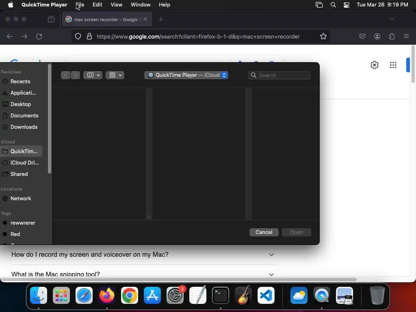
Task: Select Downloads in the sidebar
Action: (20, 127)
